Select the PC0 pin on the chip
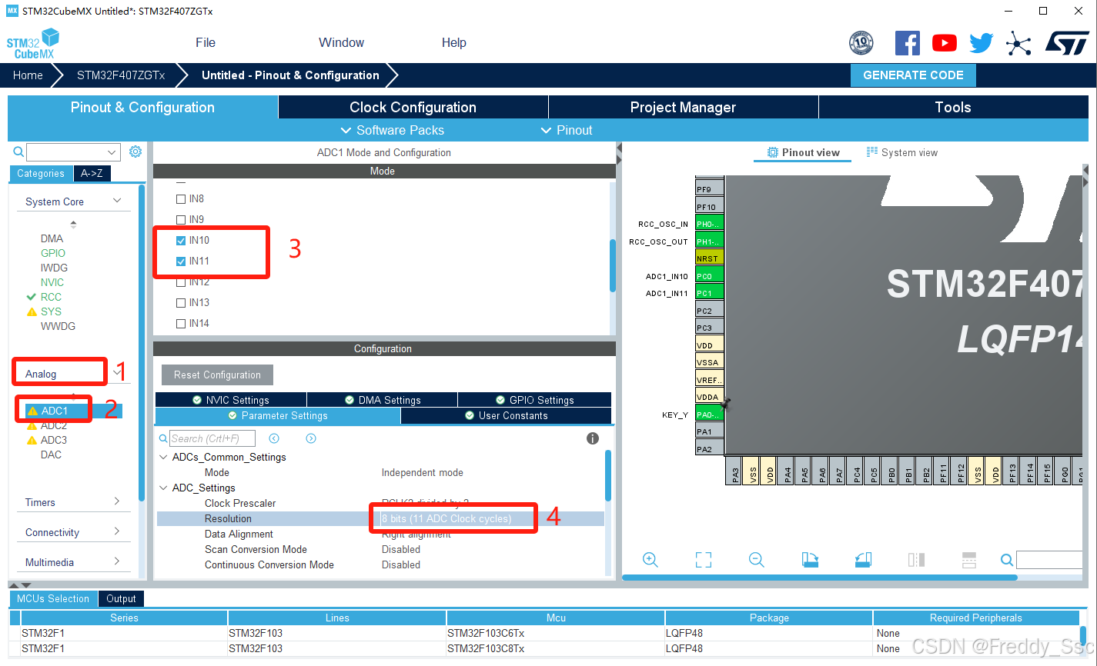This screenshot has height=666, width=1097. pos(709,275)
